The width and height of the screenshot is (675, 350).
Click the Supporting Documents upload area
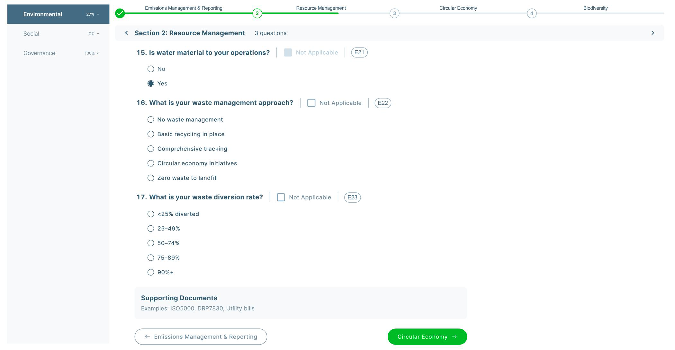pyautogui.click(x=301, y=303)
